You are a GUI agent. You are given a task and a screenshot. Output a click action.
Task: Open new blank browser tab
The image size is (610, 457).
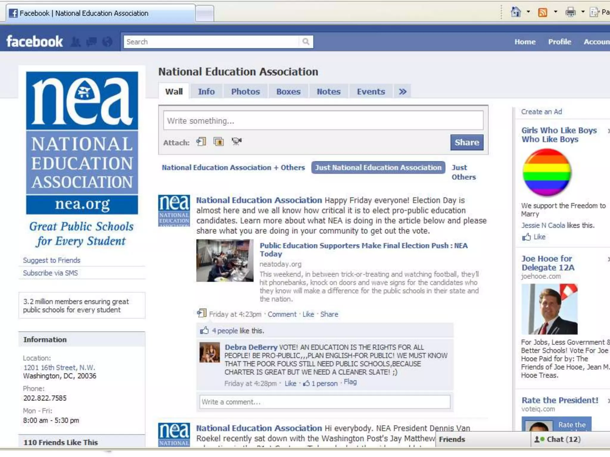(205, 14)
